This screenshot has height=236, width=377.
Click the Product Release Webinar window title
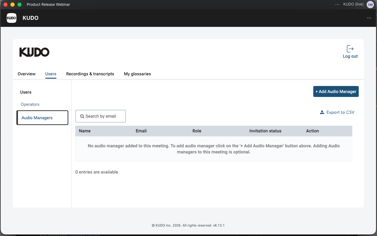[48, 5]
